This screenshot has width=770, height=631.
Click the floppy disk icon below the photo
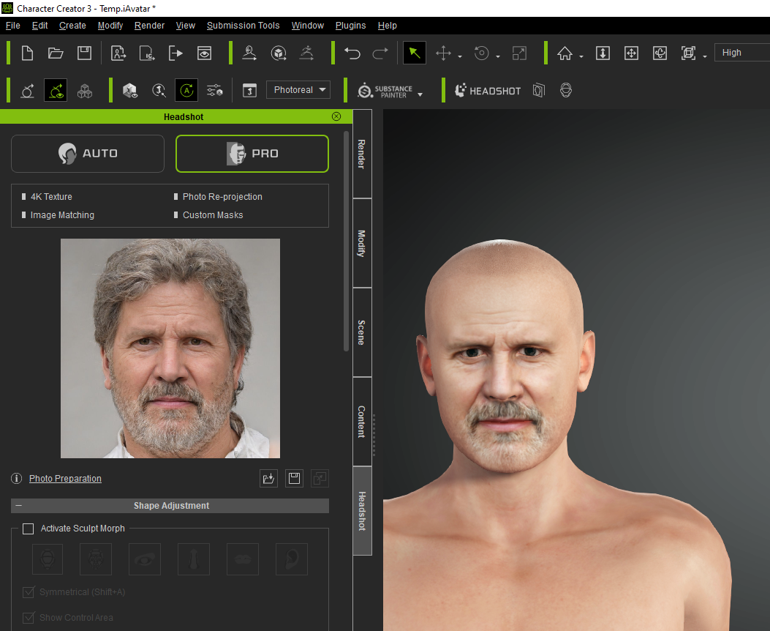tap(294, 479)
